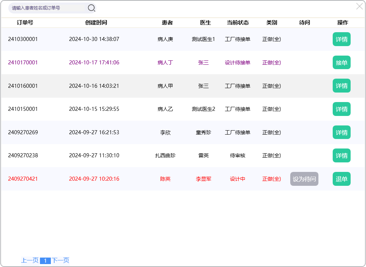Image resolution: width=366 pixels, height=267 pixels.
Task: Go to next page via 下一页
Action: click(x=60, y=260)
